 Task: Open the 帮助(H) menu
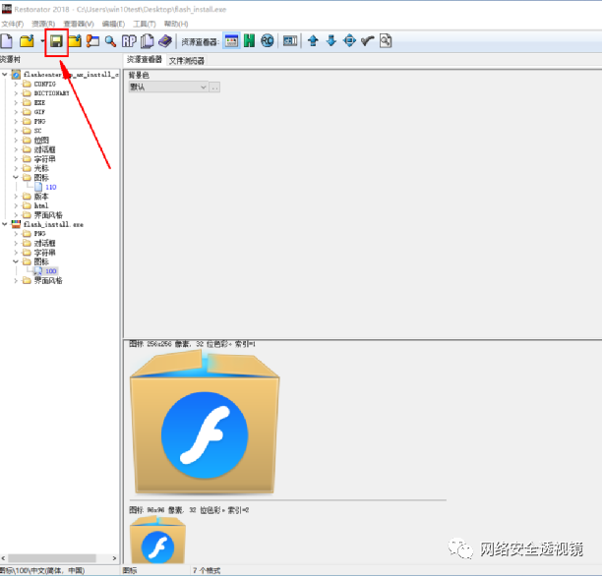(x=176, y=25)
